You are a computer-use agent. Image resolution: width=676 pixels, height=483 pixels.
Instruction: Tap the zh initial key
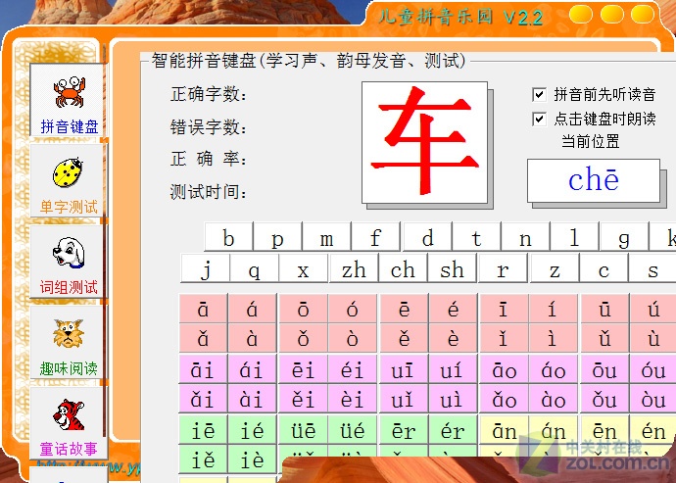(x=354, y=268)
